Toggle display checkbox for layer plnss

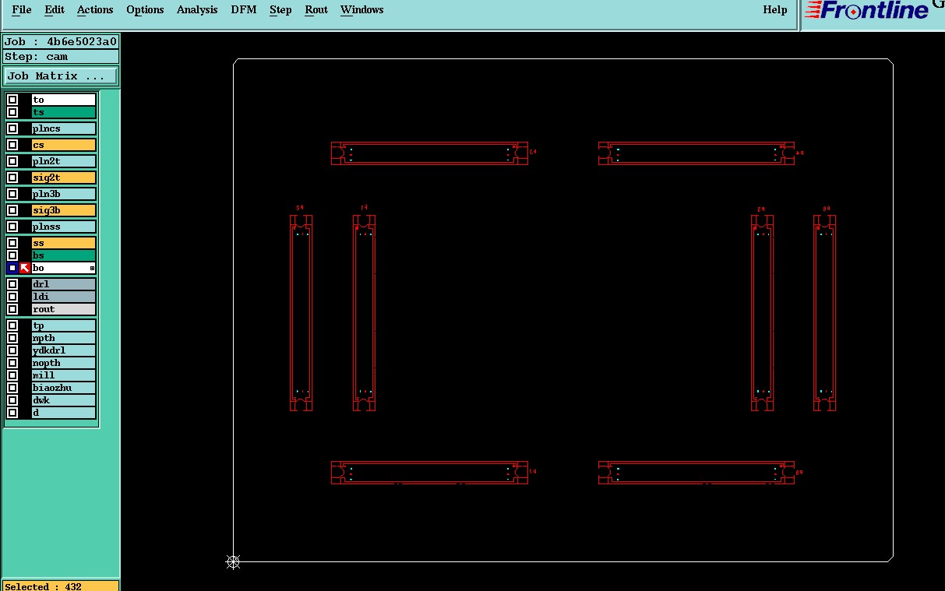coord(12,227)
